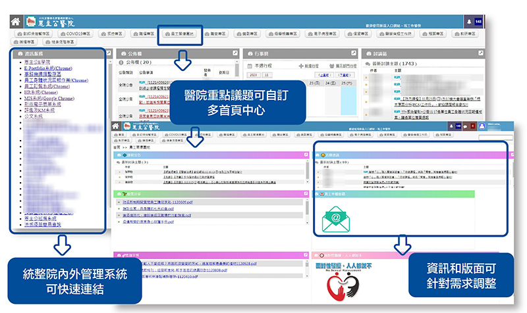Open the E-Portfolio系統(Chrome) link
The width and height of the screenshot is (527, 313).
[x=48, y=68]
